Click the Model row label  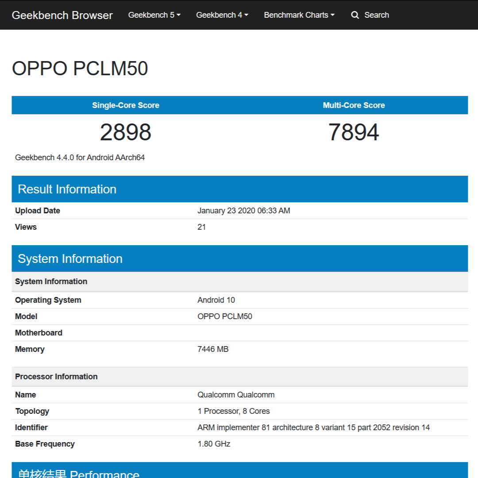(26, 316)
